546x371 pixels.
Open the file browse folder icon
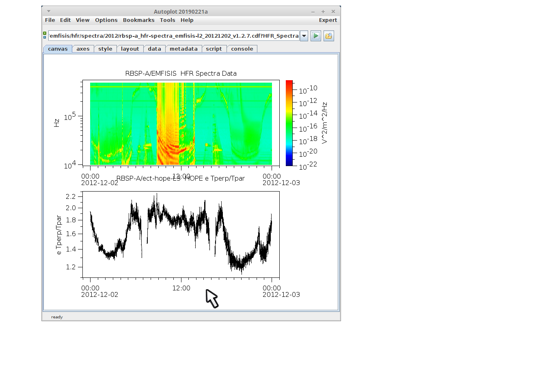click(x=328, y=36)
